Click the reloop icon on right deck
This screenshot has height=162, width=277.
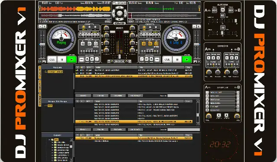pyautogui.click(x=156, y=44)
